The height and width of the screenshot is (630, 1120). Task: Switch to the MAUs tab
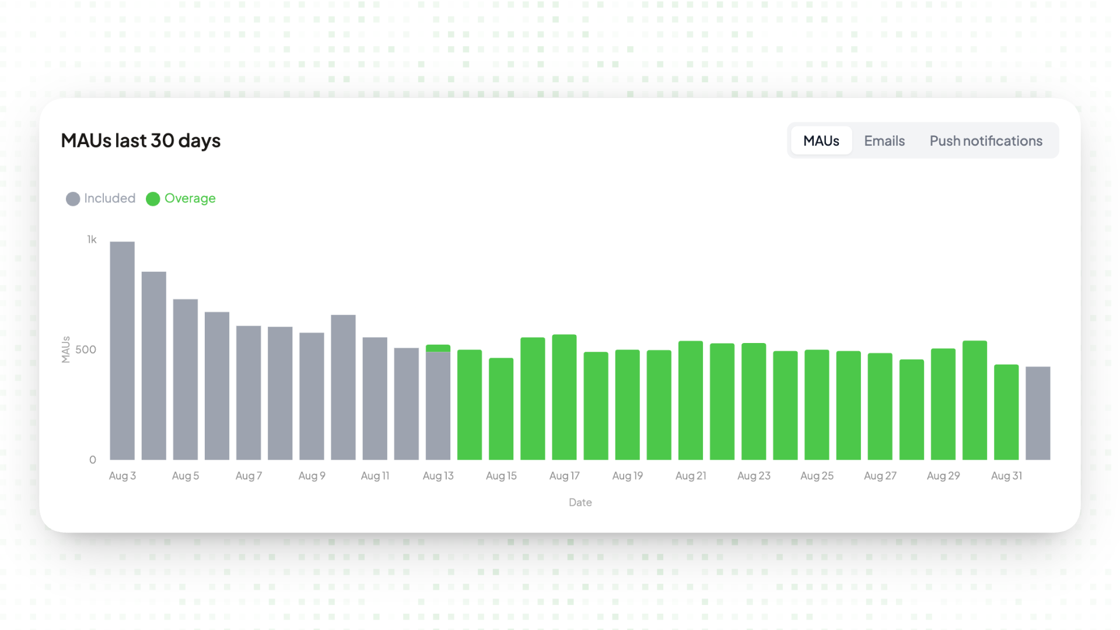pyautogui.click(x=821, y=141)
